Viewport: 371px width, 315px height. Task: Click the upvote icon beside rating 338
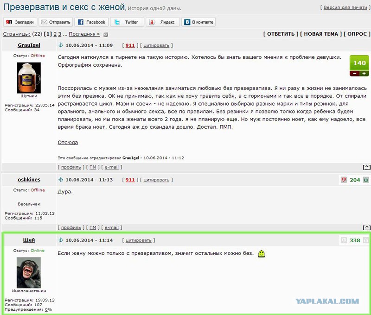366,240
